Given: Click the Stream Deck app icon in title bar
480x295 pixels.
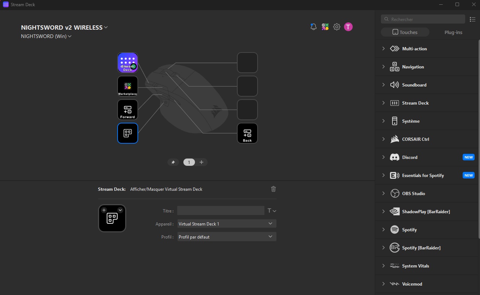Looking at the screenshot, I should (x=6, y=5).
